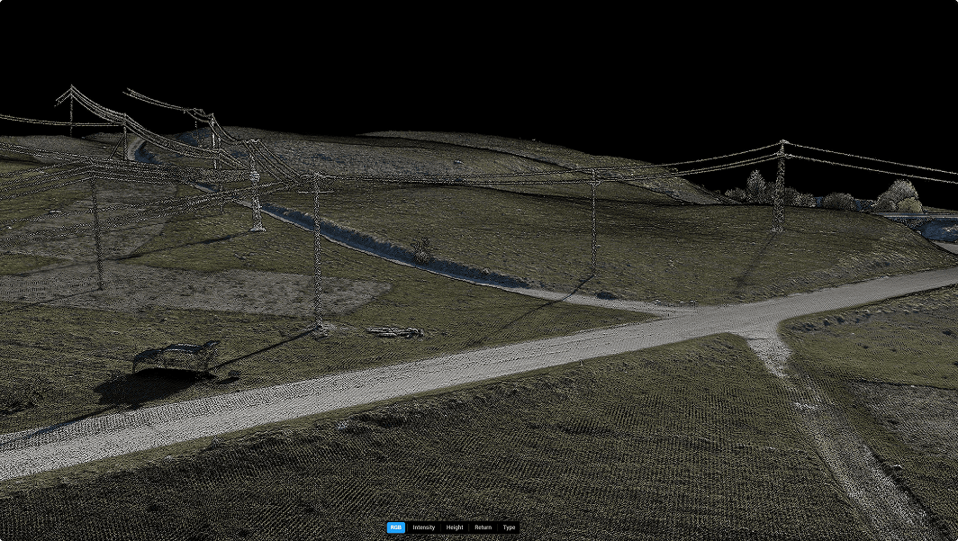Choose the Return coloring mode
The width and height of the screenshot is (958, 541).
point(484,527)
